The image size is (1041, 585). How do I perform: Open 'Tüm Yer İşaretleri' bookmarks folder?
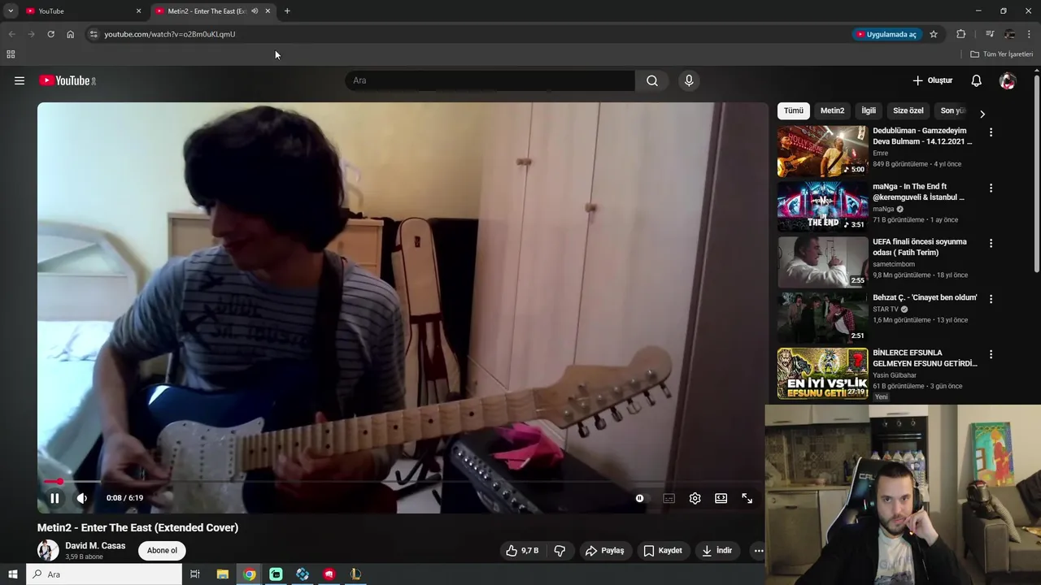tap(1002, 54)
